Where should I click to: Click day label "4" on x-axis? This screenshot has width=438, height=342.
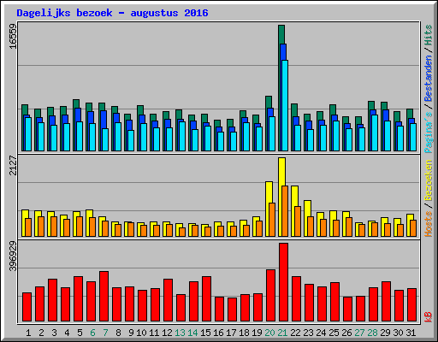[67, 333]
